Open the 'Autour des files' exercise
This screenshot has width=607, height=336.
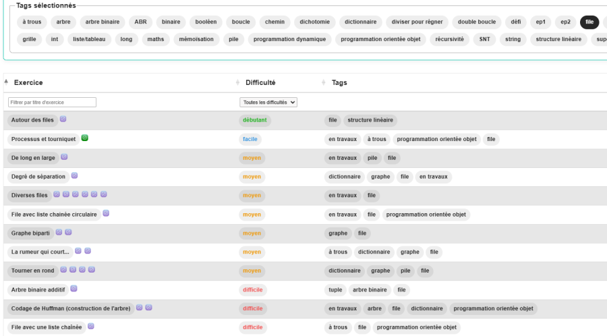click(32, 120)
